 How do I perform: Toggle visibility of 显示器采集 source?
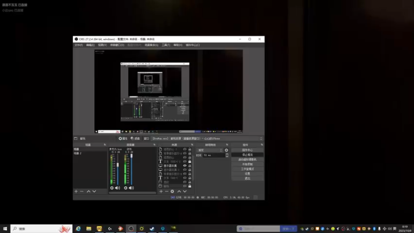tap(185, 166)
